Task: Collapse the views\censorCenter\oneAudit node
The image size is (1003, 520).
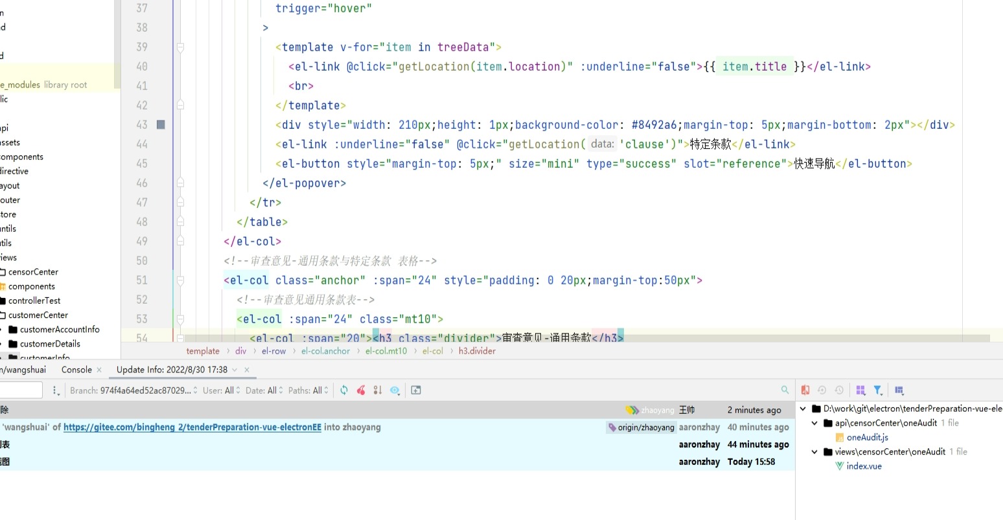Action: 815,451
